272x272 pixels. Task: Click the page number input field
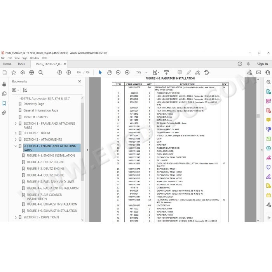click(78, 73)
